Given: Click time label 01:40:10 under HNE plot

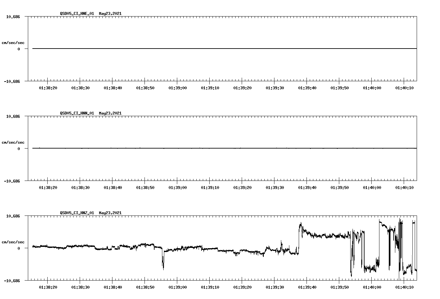Looking at the screenshot, I should tap(404, 88).
